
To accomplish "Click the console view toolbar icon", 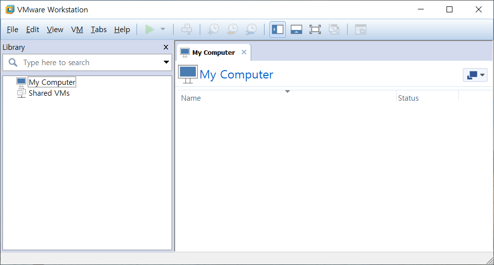I will pyautogui.click(x=360, y=30).
